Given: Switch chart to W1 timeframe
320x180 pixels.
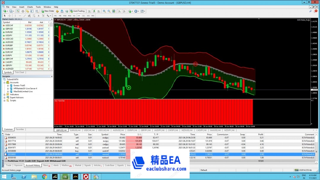Looking at the screenshot, I should coord(88,16).
